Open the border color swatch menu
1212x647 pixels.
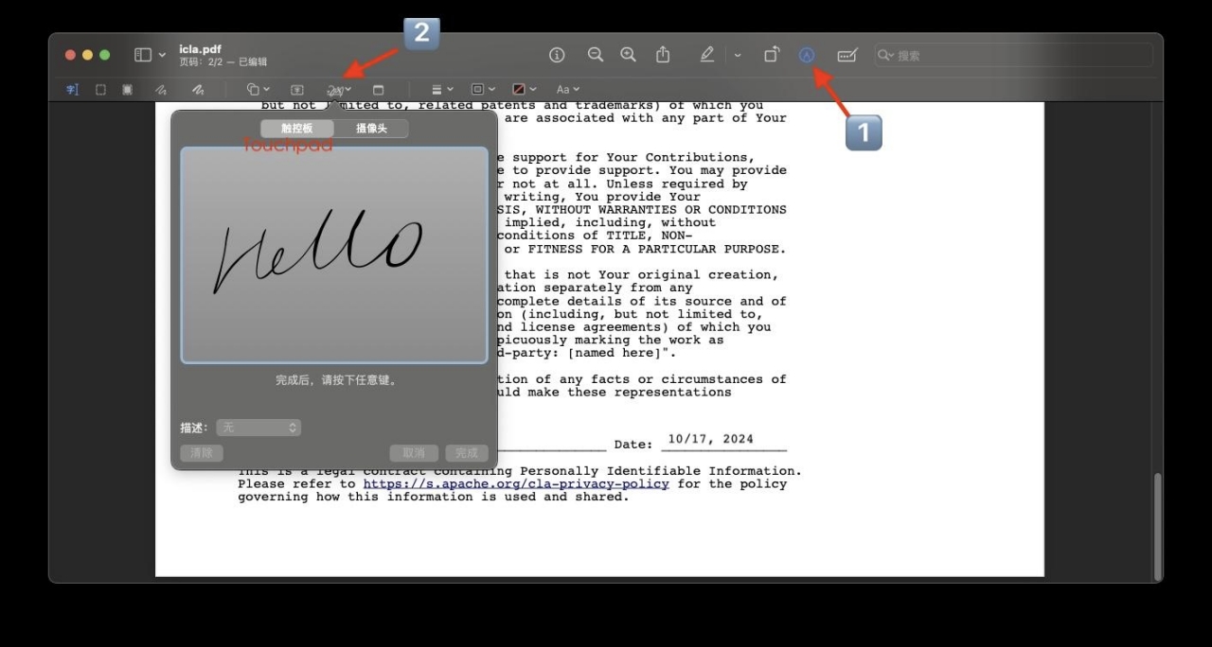coord(524,90)
